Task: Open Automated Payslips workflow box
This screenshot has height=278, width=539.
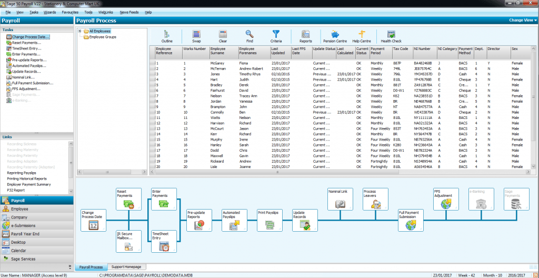Action: pos(235,221)
